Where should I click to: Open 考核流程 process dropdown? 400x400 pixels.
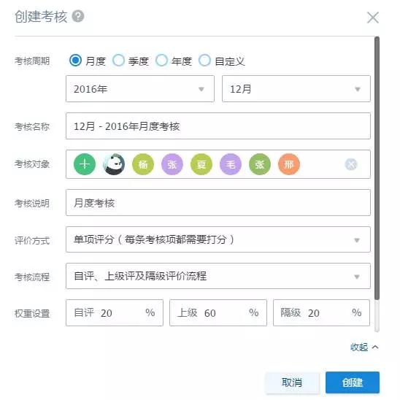(x=218, y=276)
